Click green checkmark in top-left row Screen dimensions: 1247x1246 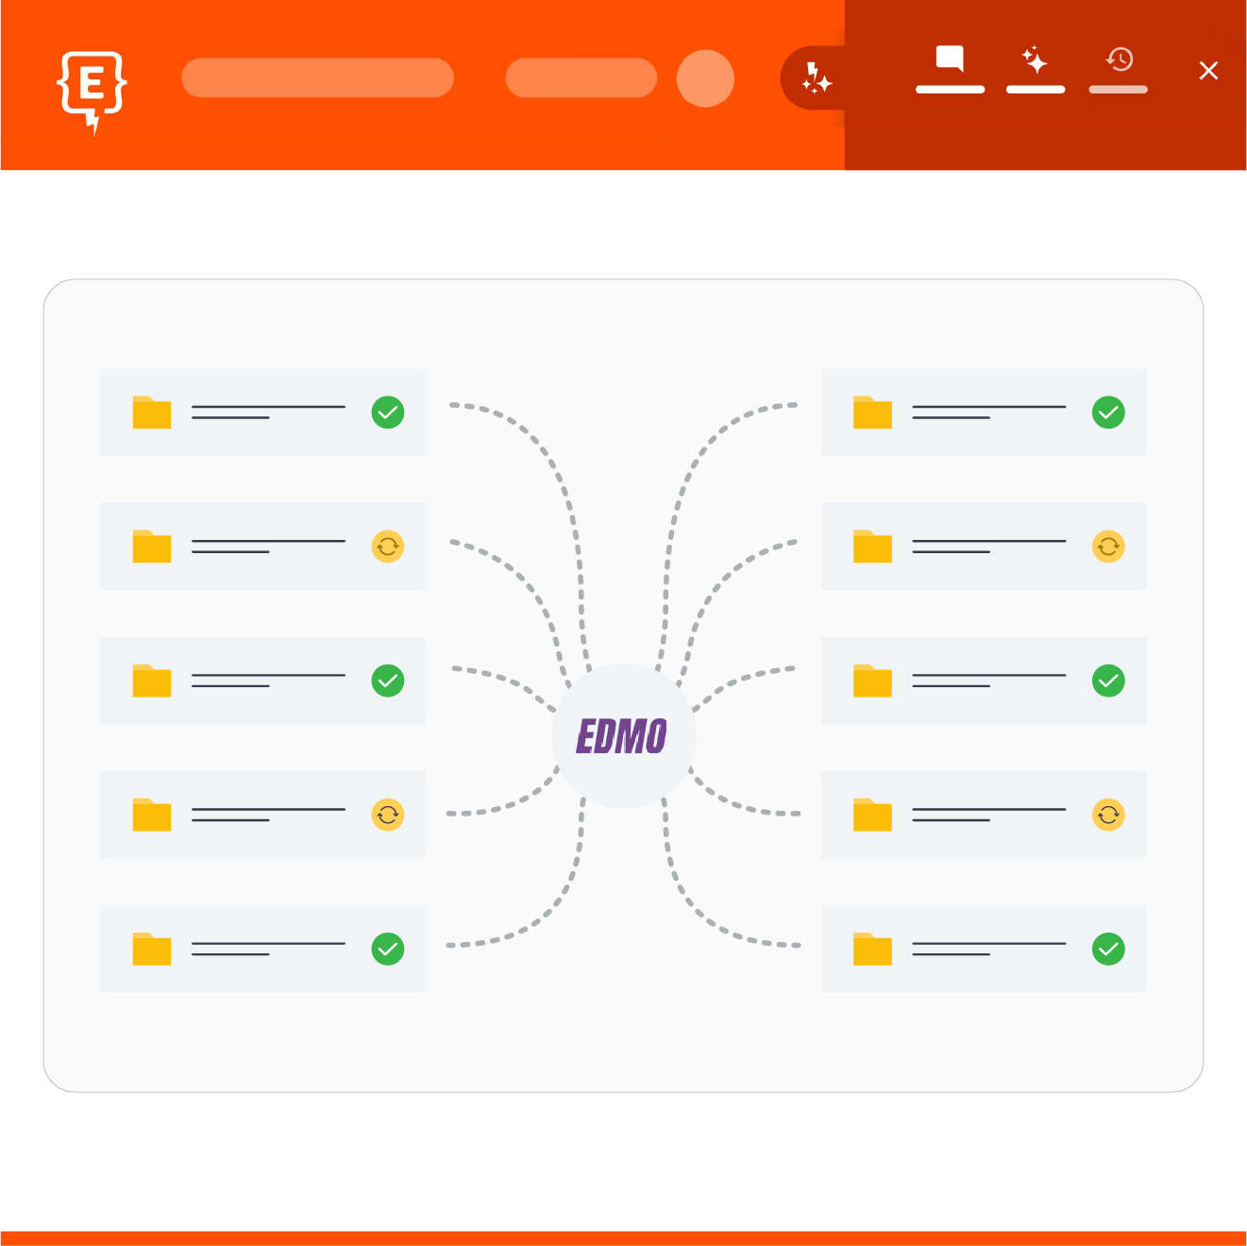pos(388,413)
